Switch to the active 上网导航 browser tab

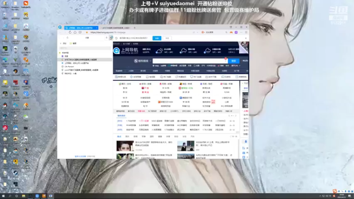[81, 28]
